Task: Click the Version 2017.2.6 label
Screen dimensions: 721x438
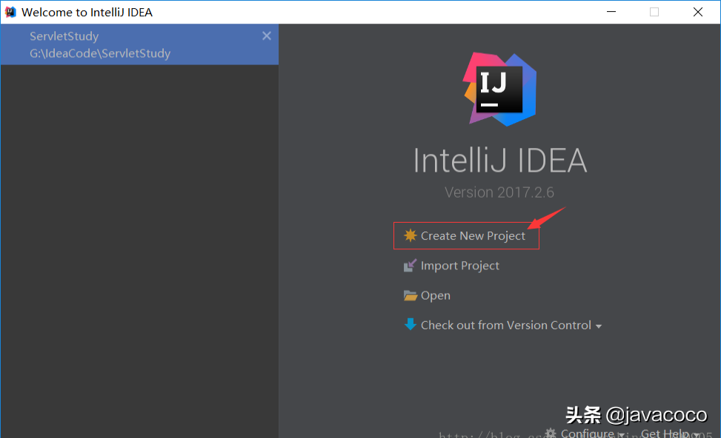Action: click(499, 192)
